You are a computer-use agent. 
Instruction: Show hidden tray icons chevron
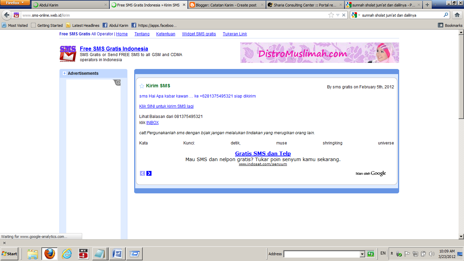(392, 254)
